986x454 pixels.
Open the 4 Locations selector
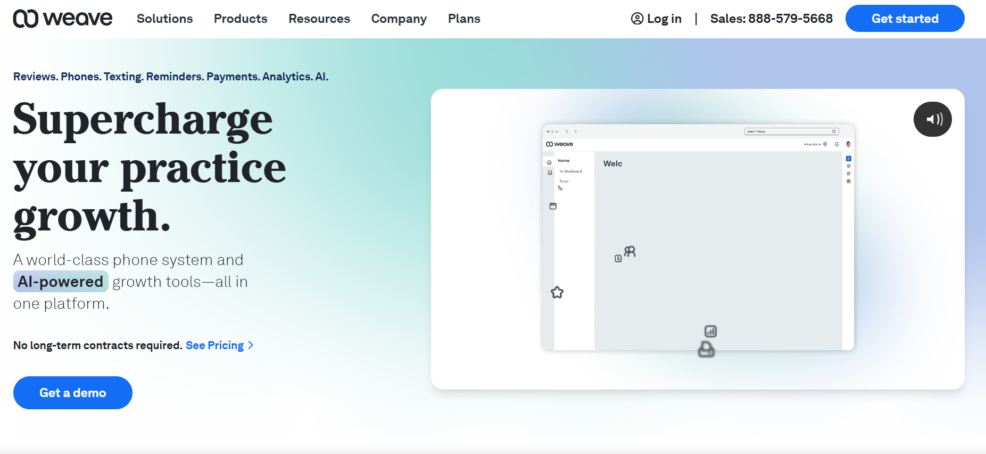(x=816, y=144)
